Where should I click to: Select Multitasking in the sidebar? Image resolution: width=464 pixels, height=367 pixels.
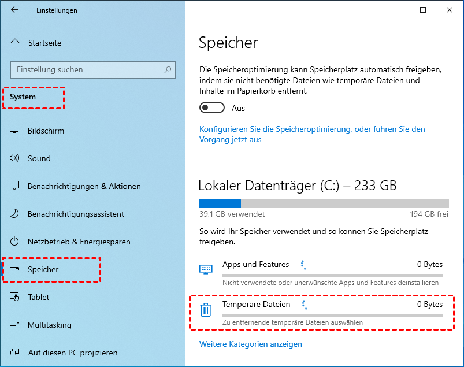[49, 325]
